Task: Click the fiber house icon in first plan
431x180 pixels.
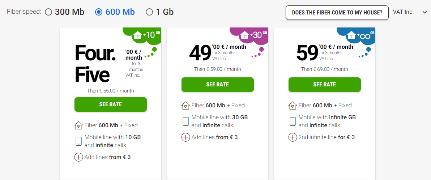Action: coord(78,125)
